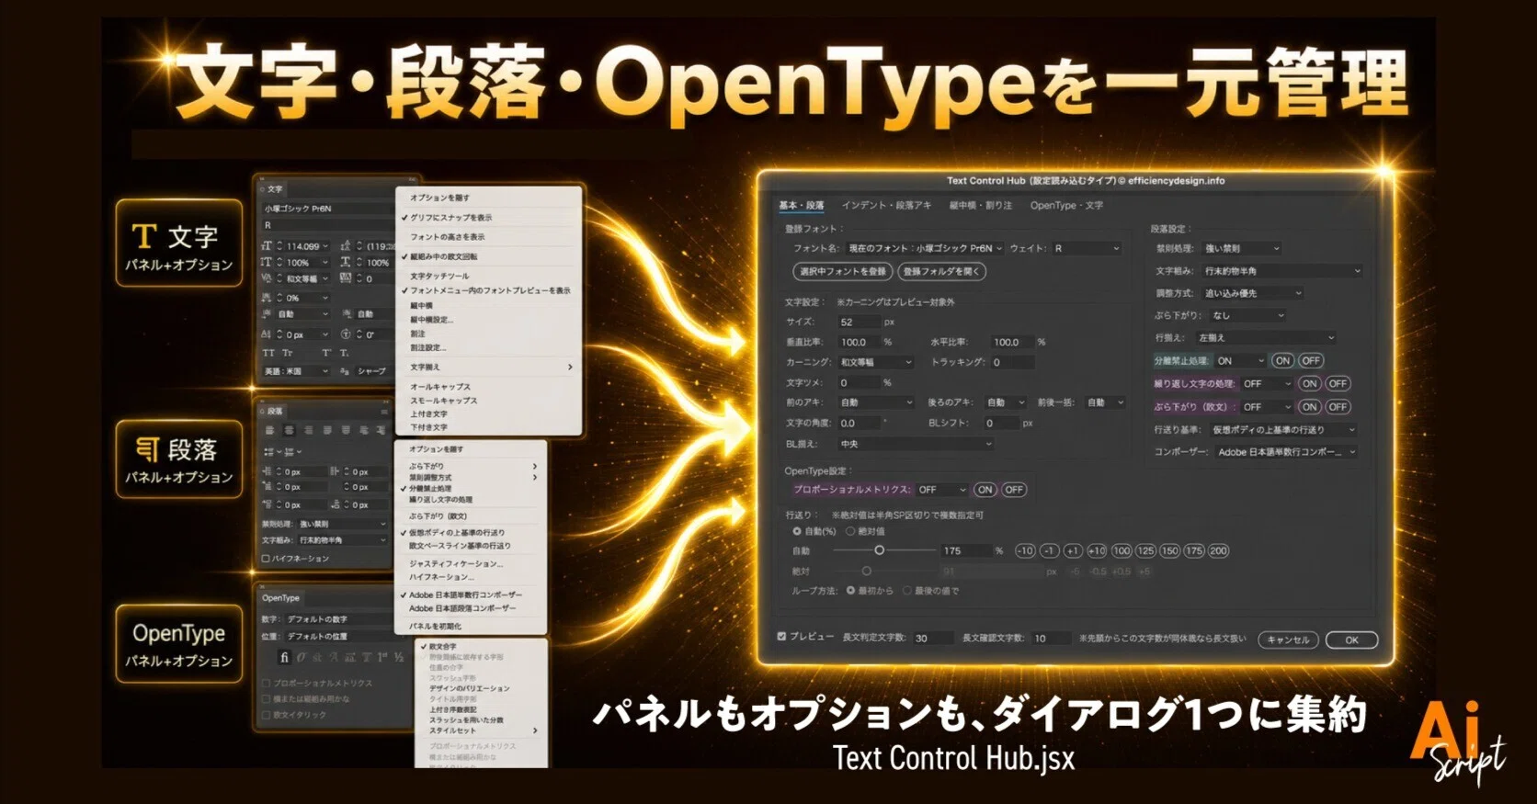Choose パネルを初期化 from the Paragraph panel menu
Viewport: 1537px width, 804px height.
pyautogui.click(x=435, y=626)
